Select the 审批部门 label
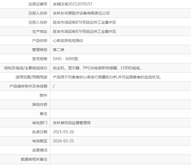This screenshot has width=191, height=166. [40, 123]
